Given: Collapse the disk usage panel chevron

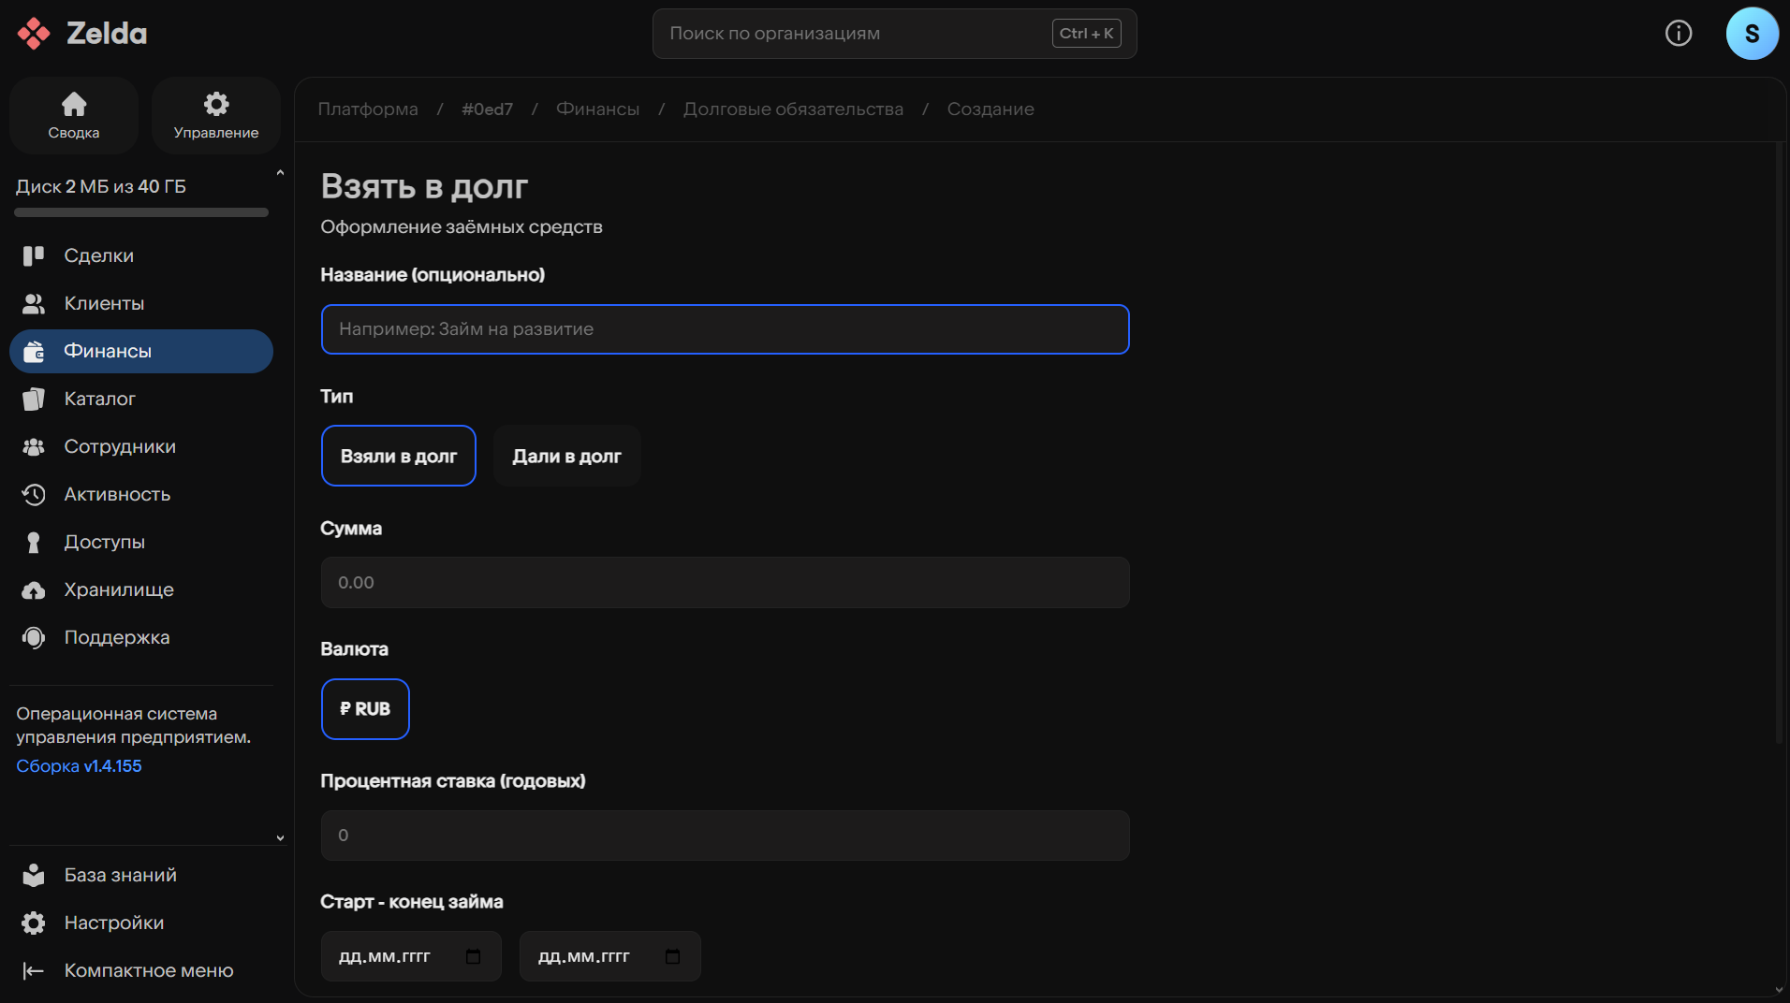Looking at the screenshot, I should 280,173.
